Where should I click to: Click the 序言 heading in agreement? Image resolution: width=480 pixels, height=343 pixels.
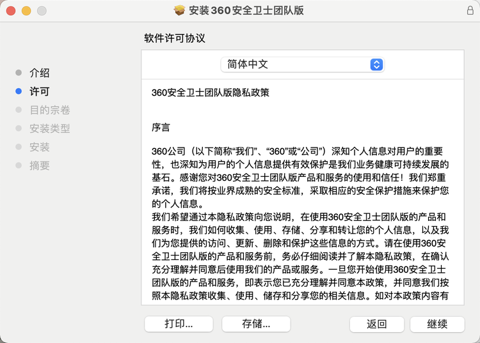[x=161, y=127]
